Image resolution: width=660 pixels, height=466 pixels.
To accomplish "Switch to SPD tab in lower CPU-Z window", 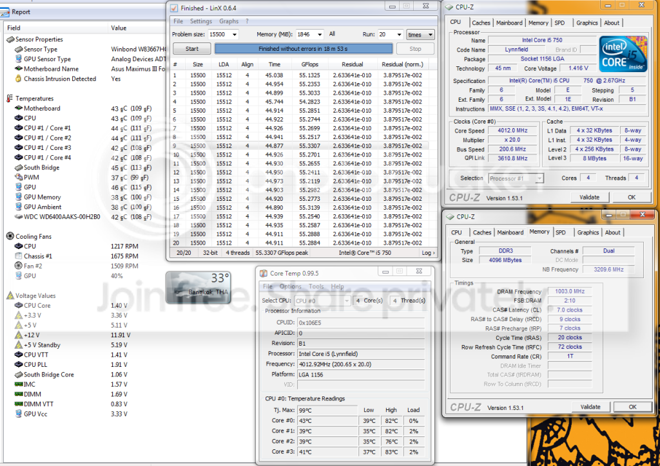I will (x=561, y=232).
